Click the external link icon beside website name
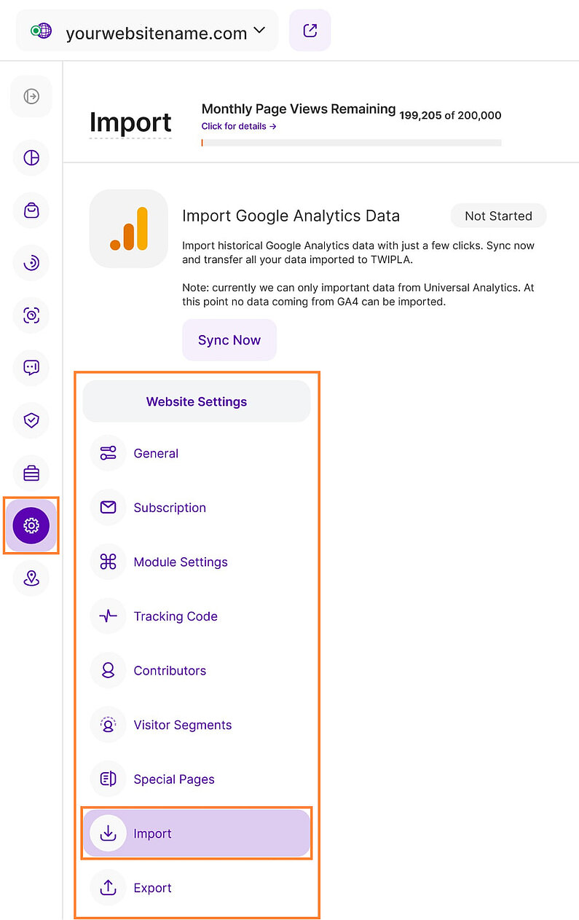 [310, 31]
